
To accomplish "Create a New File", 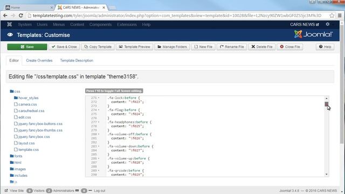I will click(203, 47).
